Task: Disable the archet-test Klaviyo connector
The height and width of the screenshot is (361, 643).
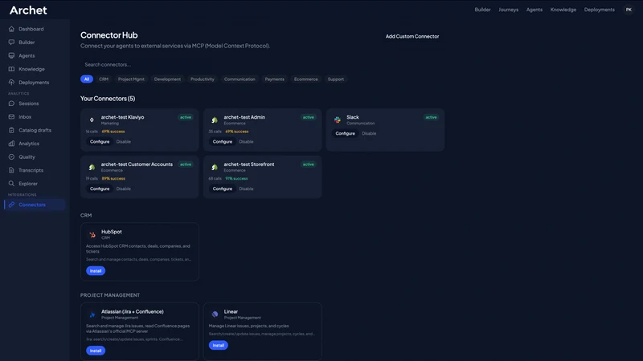Action: point(124,142)
